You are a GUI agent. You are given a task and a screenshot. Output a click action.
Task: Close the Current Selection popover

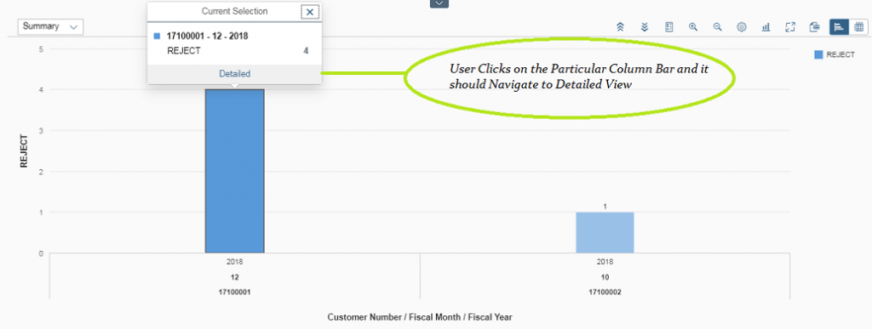point(310,12)
